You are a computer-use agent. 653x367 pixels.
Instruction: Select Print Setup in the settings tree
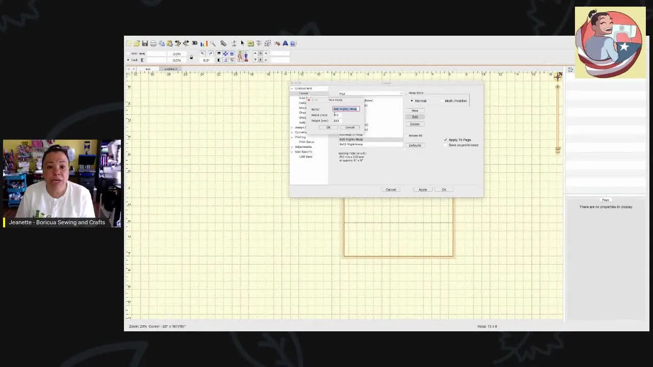pos(308,142)
